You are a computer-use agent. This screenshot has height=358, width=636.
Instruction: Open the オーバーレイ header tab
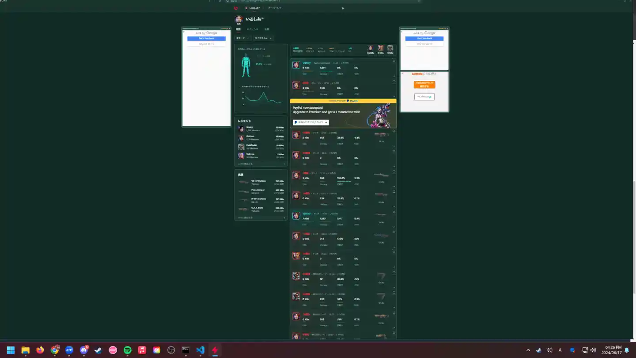[x=274, y=8]
